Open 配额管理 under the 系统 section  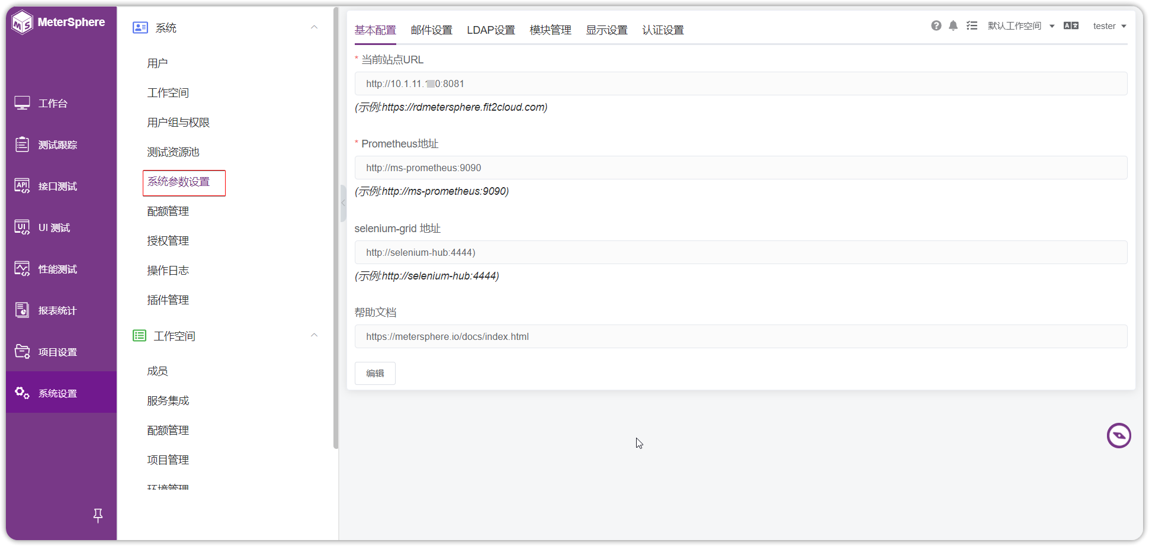pyautogui.click(x=168, y=211)
